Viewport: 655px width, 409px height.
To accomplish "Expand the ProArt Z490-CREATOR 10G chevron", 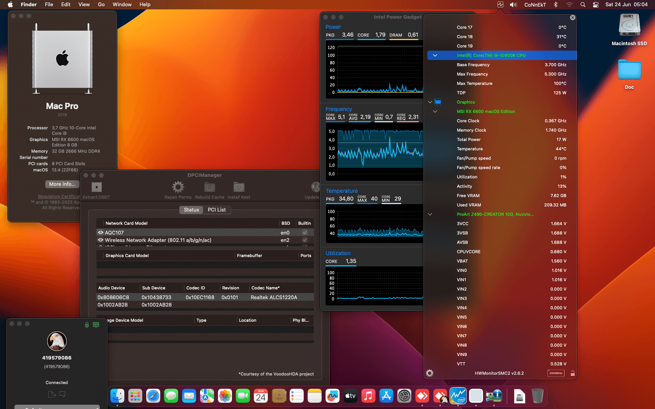I will coord(430,214).
